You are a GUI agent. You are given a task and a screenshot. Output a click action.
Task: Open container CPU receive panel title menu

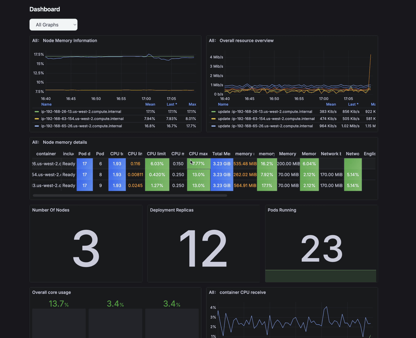point(242,292)
